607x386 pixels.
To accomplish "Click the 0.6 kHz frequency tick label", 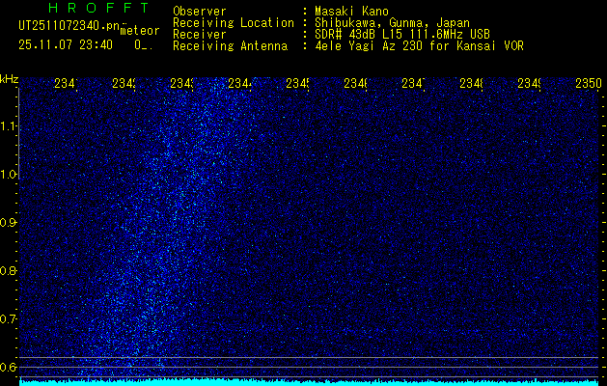I will (8, 367).
